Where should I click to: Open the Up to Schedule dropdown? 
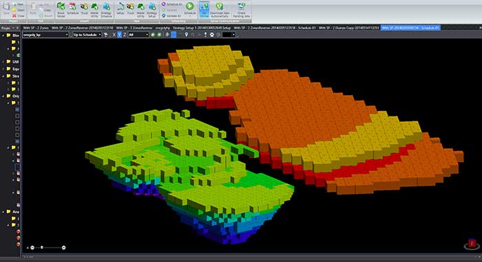coord(87,34)
